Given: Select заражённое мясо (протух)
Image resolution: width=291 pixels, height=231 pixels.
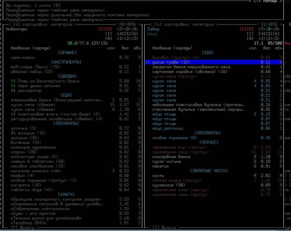Looking at the screenshot, I should [217, 152].
